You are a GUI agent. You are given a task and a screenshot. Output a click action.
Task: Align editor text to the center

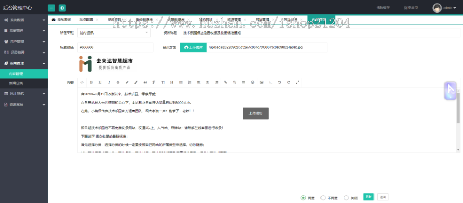(208, 82)
